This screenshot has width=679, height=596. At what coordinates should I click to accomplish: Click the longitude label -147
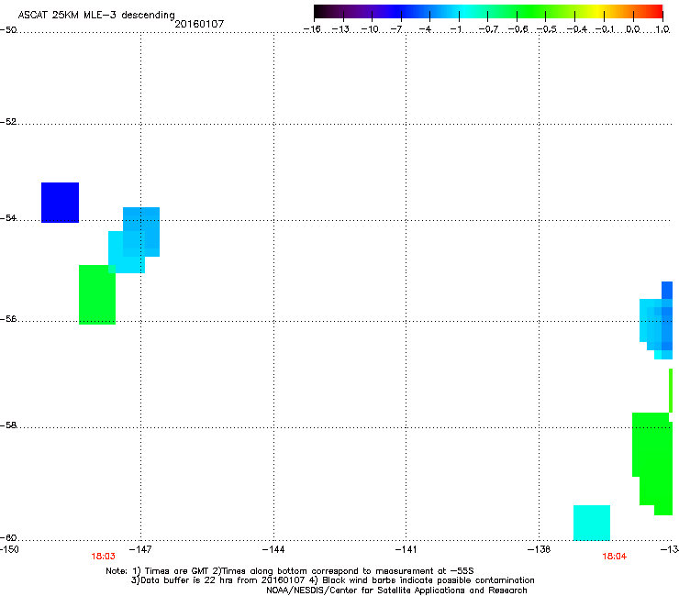click(x=140, y=549)
